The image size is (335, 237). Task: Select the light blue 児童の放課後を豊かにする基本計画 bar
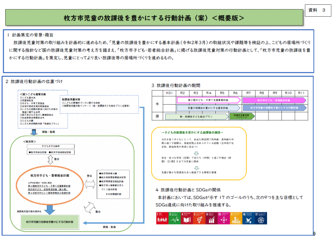(x=208, y=108)
